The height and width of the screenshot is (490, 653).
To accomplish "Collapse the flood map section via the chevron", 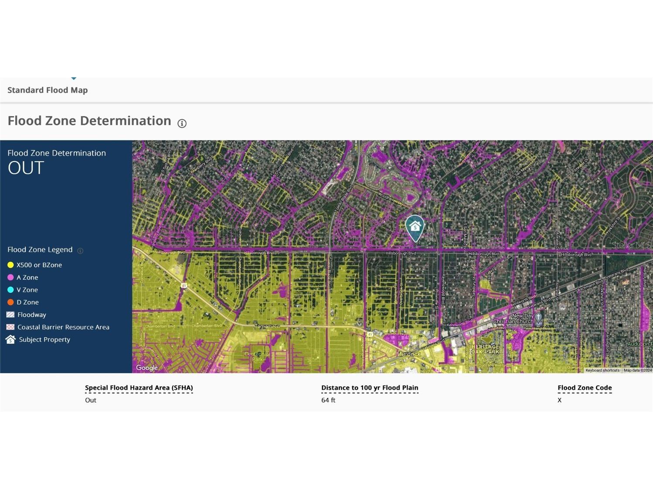I will (x=74, y=77).
